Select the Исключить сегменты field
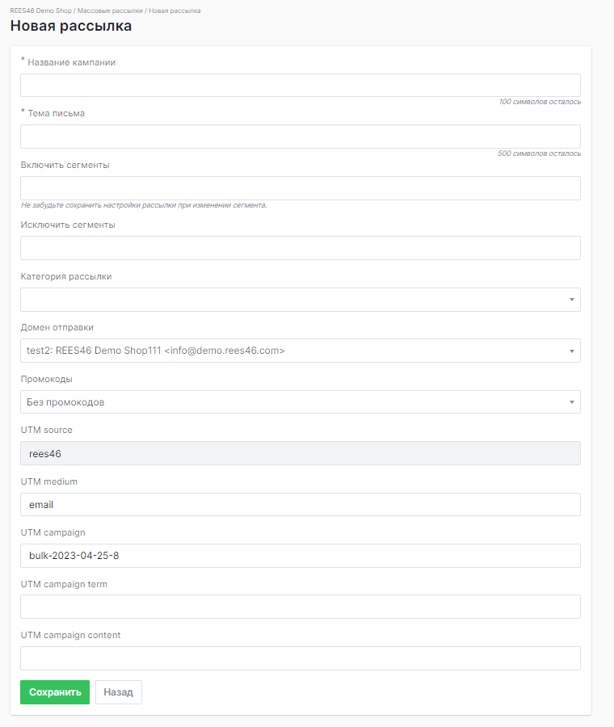 point(300,248)
